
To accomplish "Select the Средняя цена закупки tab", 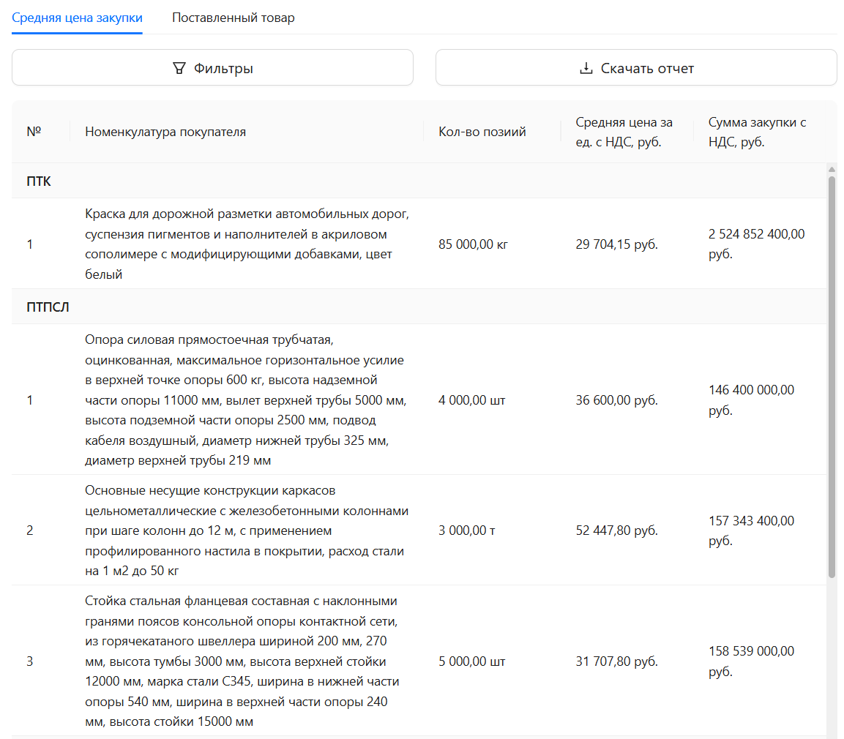I will (x=77, y=18).
